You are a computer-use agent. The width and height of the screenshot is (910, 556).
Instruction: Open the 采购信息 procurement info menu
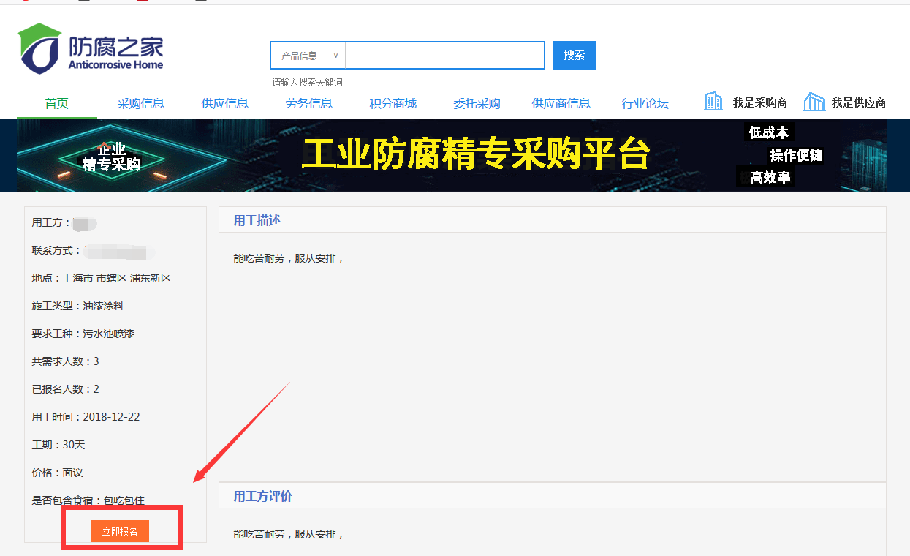pos(140,103)
